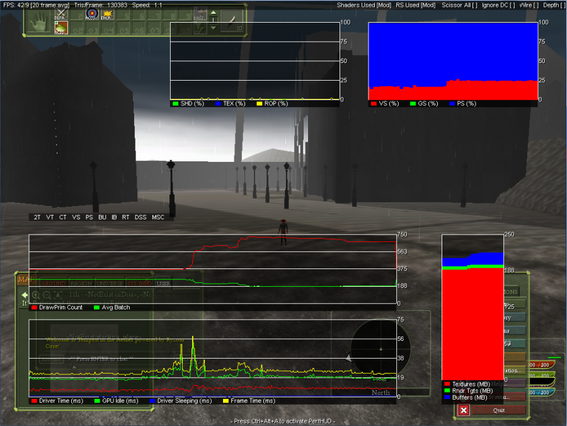Click the red Textures legend swatch
This screenshot has width=567, height=426.
pos(447,384)
